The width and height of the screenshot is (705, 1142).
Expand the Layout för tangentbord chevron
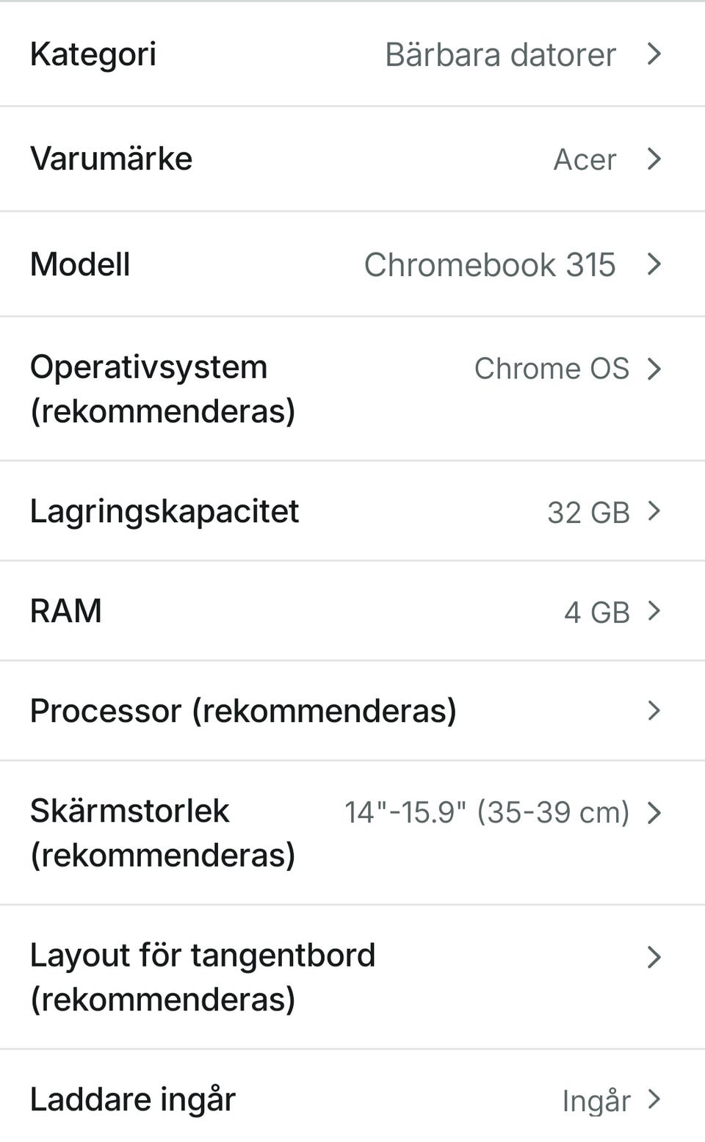click(x=654, y=957)
